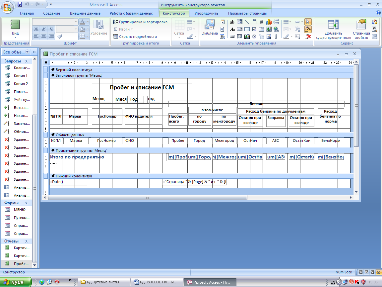This screenshot has height=287, width=382.
Task: Toggle underline (Ч) formatting
Action: point(51,29)
